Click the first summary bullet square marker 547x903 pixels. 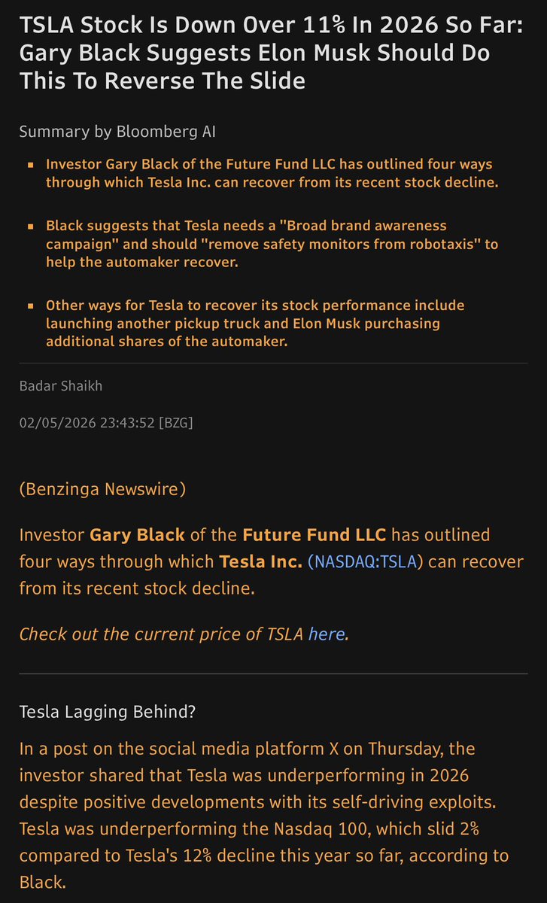(x=30, y=164)
